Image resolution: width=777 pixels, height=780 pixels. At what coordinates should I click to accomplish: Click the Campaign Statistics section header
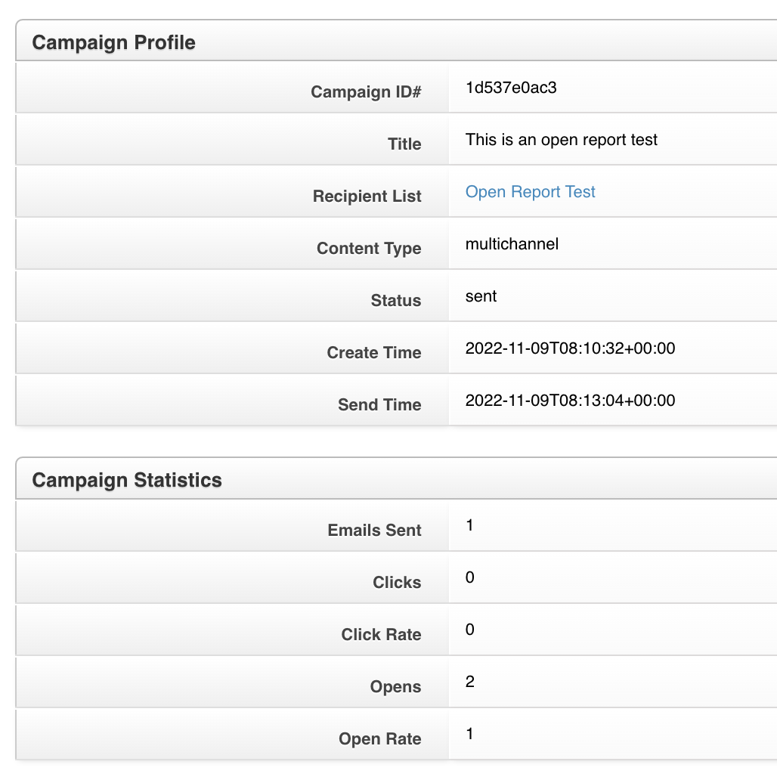click(127, 480)
